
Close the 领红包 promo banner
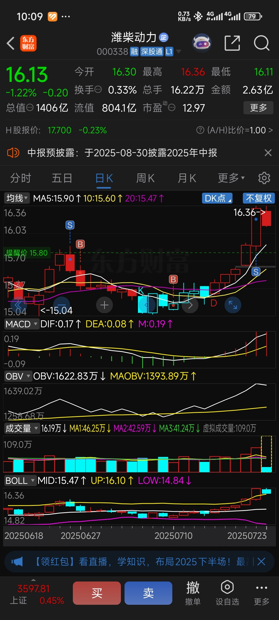261,561
